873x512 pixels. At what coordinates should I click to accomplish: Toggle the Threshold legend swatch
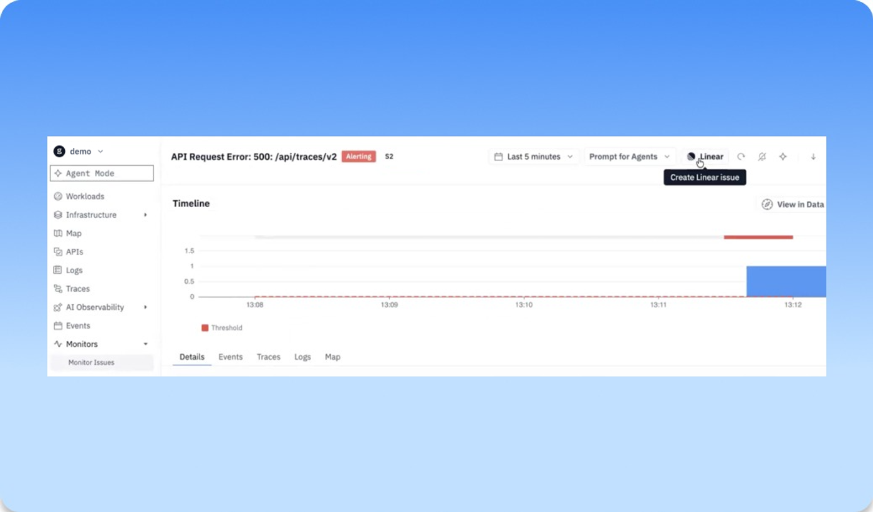pyautogui.click(x=205, y=328)
